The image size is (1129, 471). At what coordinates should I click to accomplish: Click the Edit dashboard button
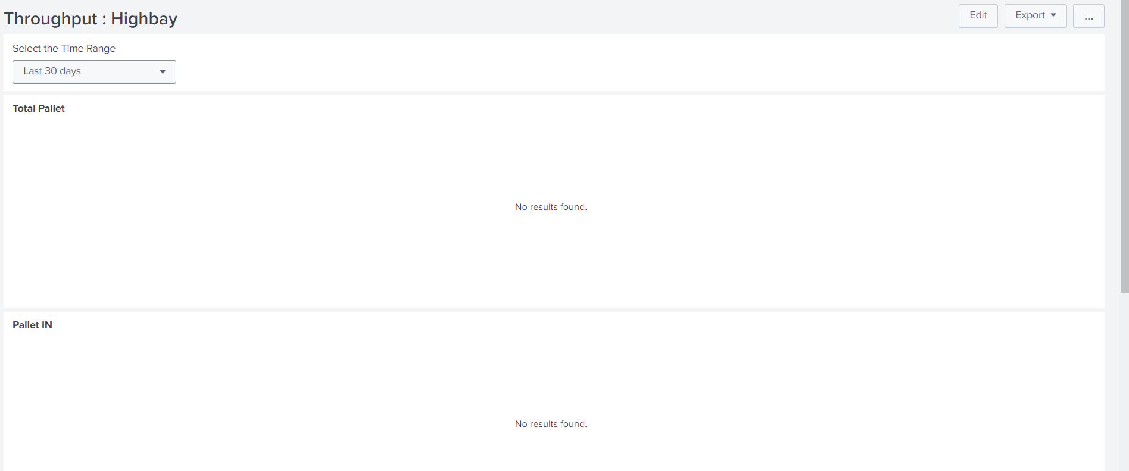coord(978,16)
